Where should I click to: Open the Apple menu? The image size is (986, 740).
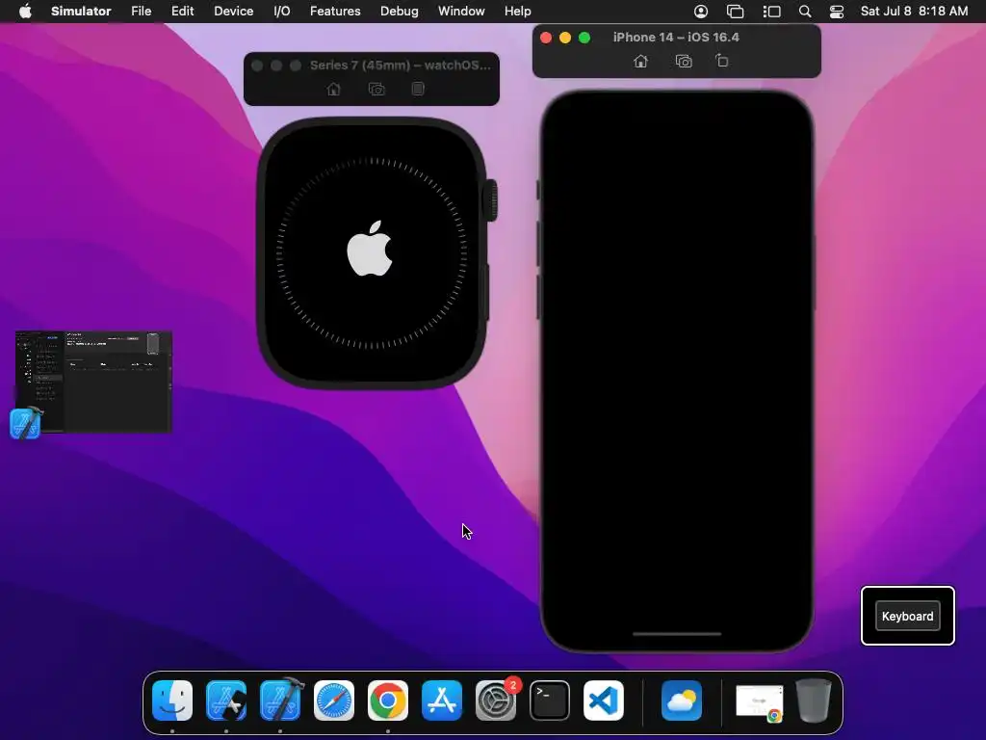[x=25, y=11]
